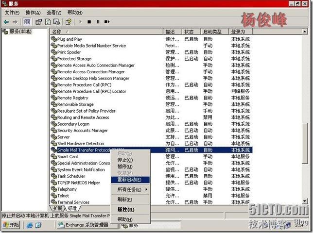Sort by 状态 column header
Image resolution: width=313 pixels, height=233 pixels.
click(x=191, y=32)
